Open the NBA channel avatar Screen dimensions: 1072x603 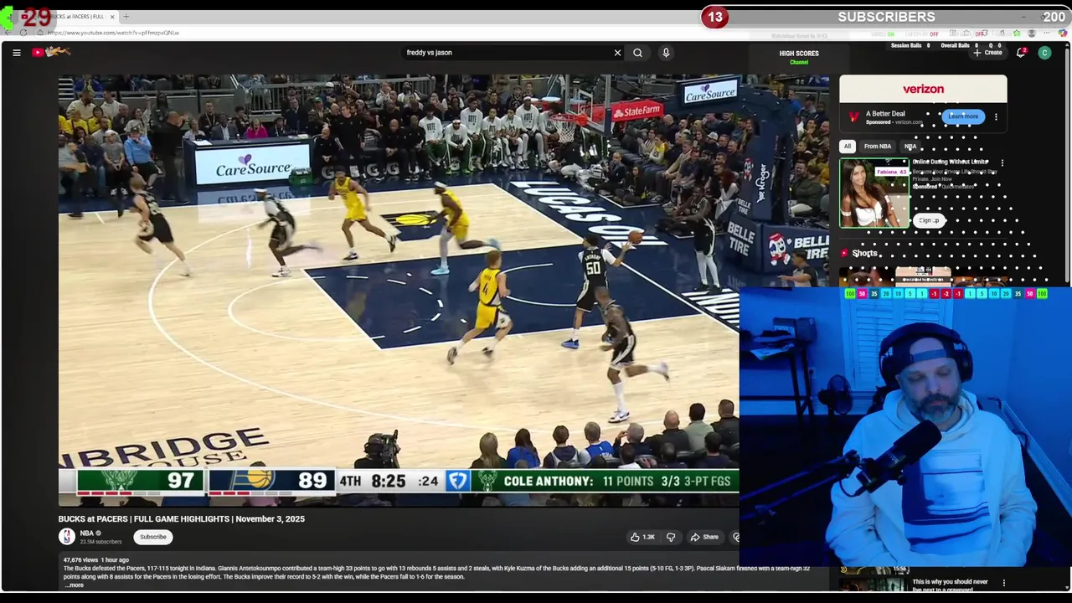67,537
